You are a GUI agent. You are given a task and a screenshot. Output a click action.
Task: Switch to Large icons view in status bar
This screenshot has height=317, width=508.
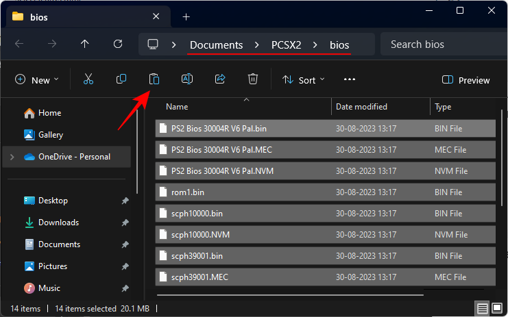click(x=497, y=308)
